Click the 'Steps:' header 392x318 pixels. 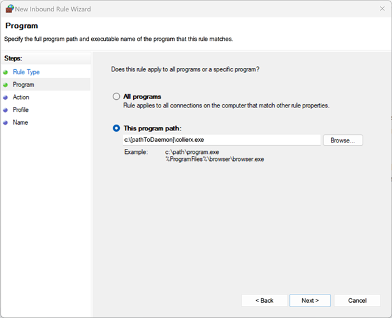(x=13, y=59)
